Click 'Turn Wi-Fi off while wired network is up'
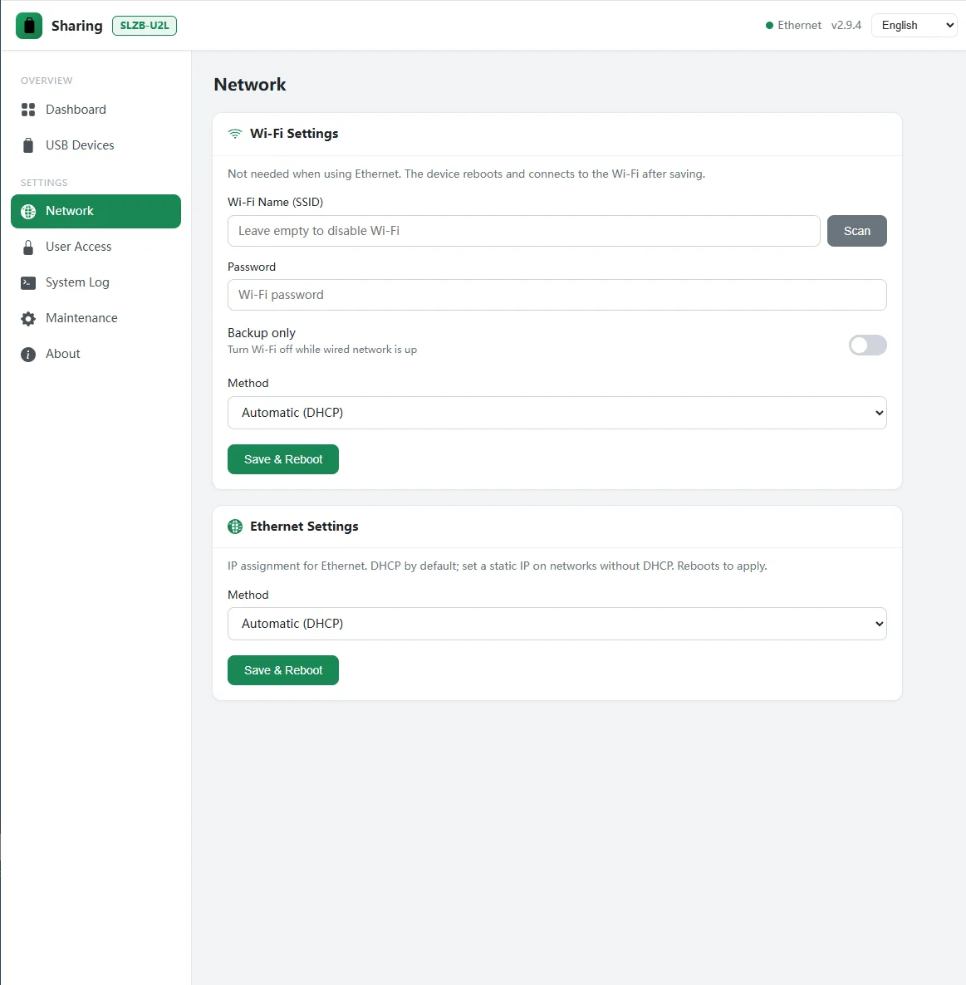Screen dimensions: 966x985 click(x=322, y=350)
